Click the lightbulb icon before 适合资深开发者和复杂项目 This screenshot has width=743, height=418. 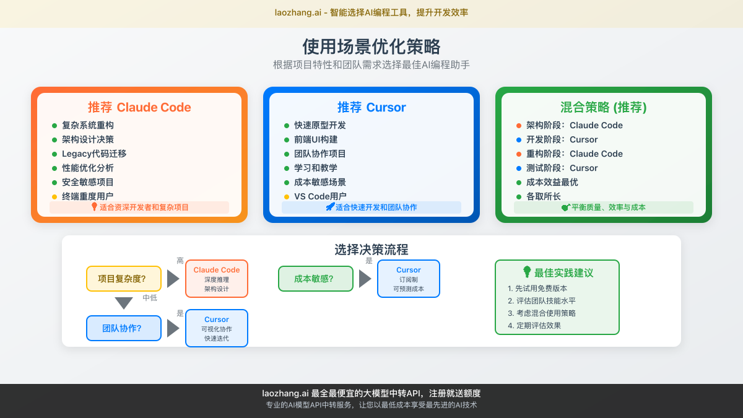click(94, 207)
